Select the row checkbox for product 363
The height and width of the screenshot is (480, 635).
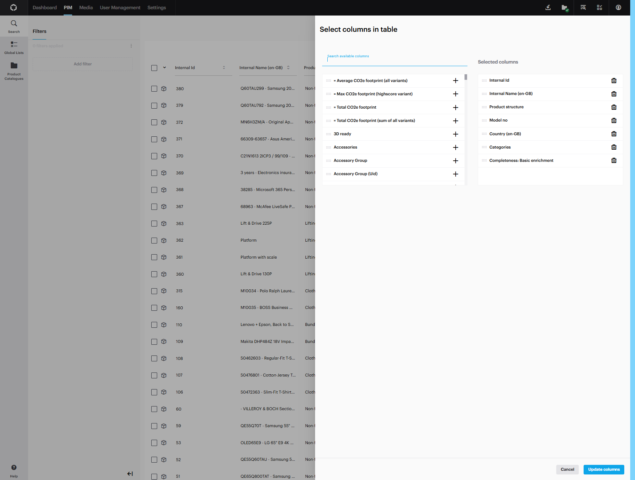click(154, 224)
